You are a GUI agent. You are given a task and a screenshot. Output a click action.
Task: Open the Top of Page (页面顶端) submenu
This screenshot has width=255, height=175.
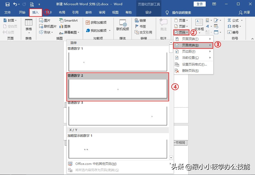point(193,39)
